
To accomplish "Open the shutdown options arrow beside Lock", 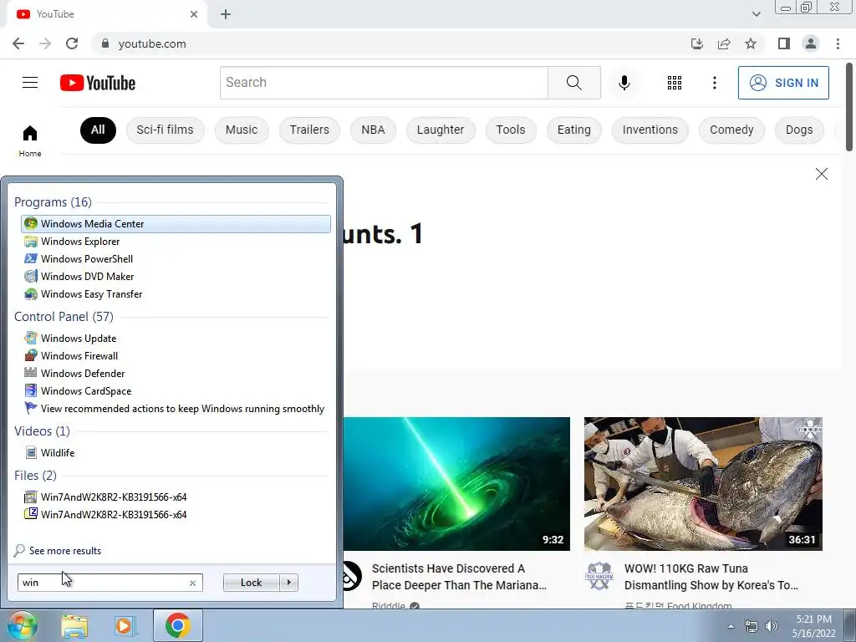I will 288,583.
